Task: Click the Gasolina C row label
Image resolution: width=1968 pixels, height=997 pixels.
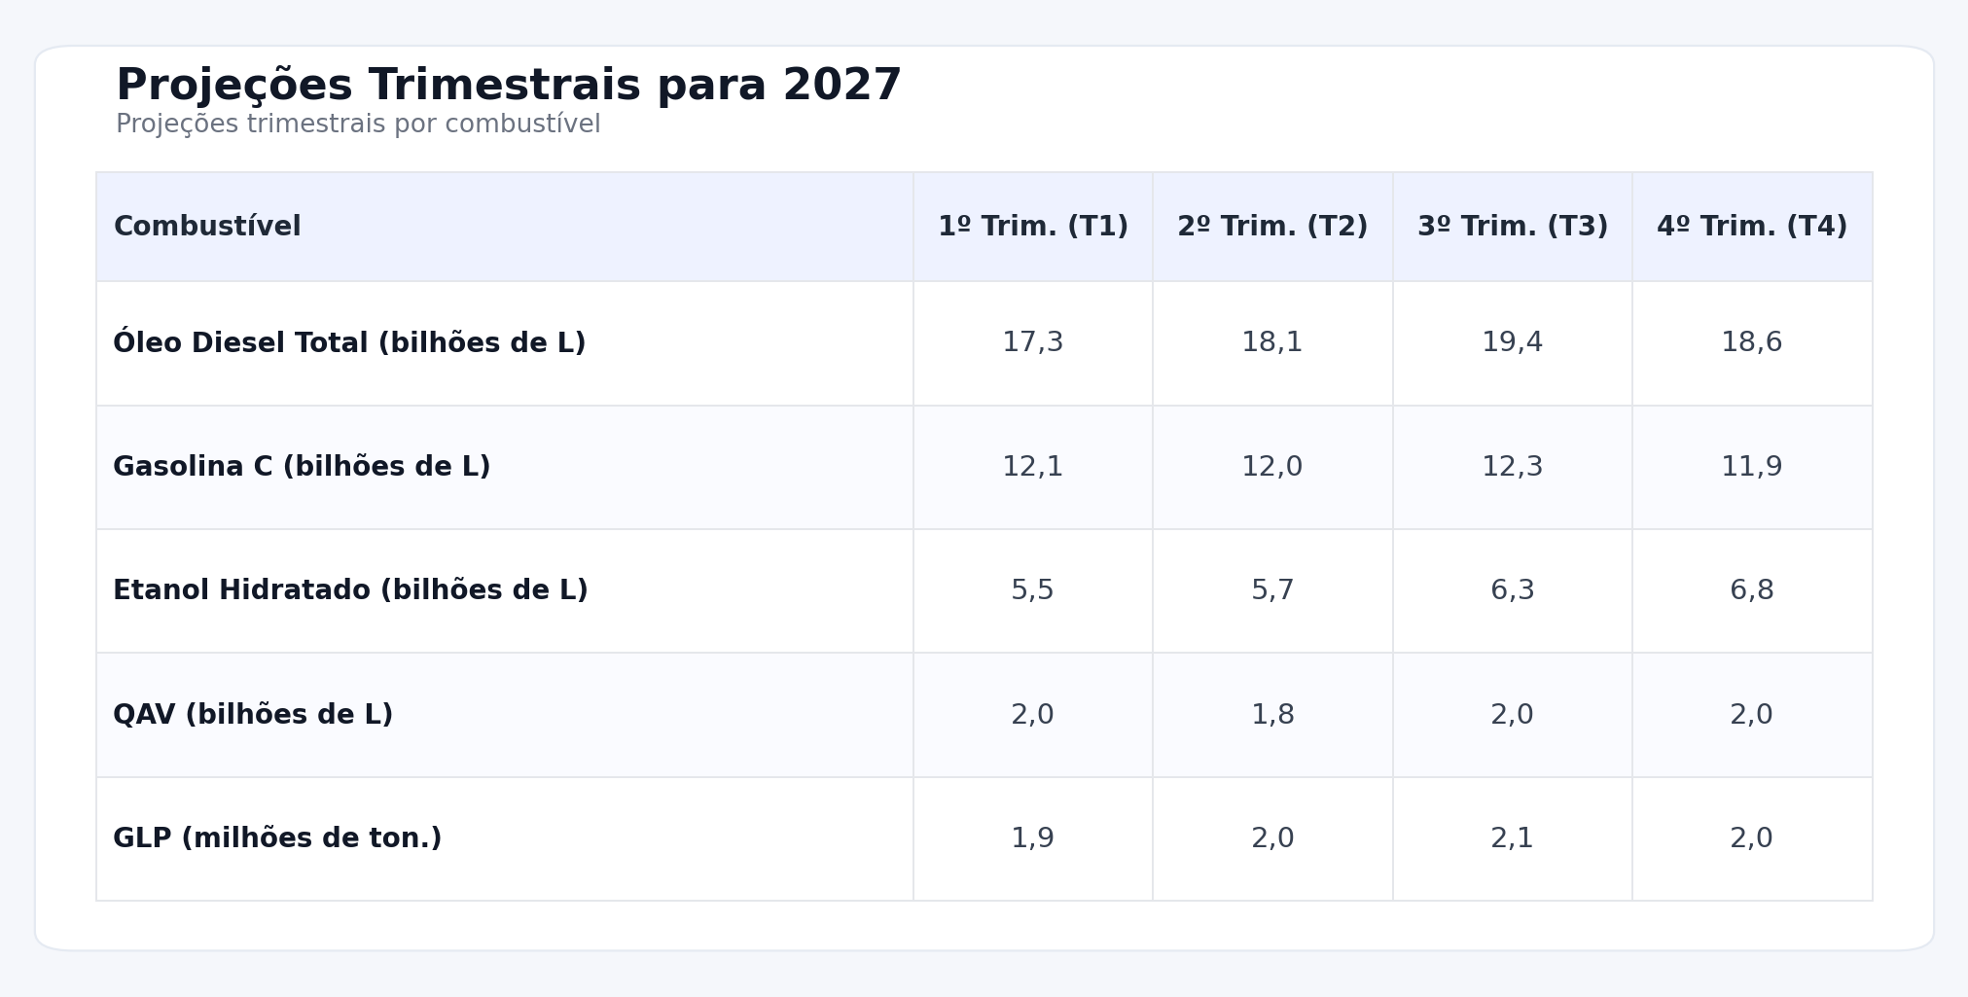Action: pos(302,467)
